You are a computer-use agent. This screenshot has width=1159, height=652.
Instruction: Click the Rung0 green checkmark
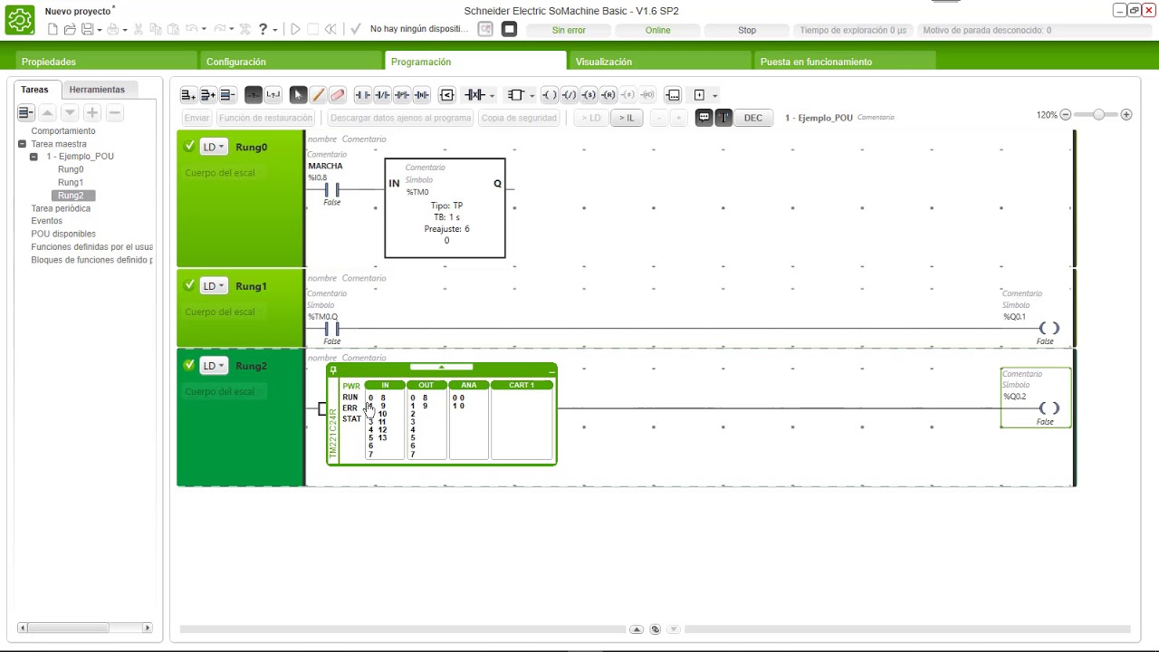(189, 146)
